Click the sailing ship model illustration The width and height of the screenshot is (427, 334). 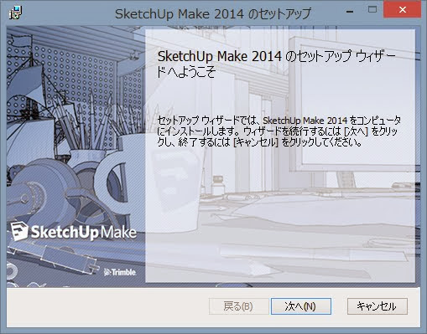tap(27, 92)
